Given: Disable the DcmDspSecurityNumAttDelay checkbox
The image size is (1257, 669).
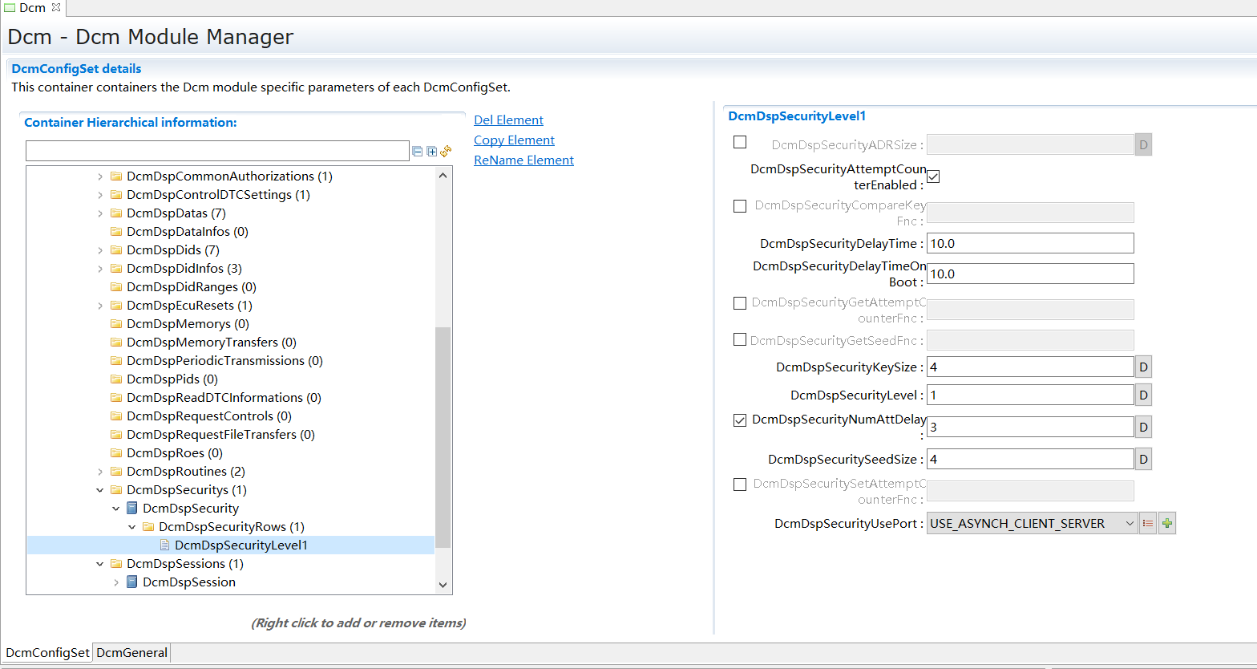Looking at the screenshot, I should point(740,420).
